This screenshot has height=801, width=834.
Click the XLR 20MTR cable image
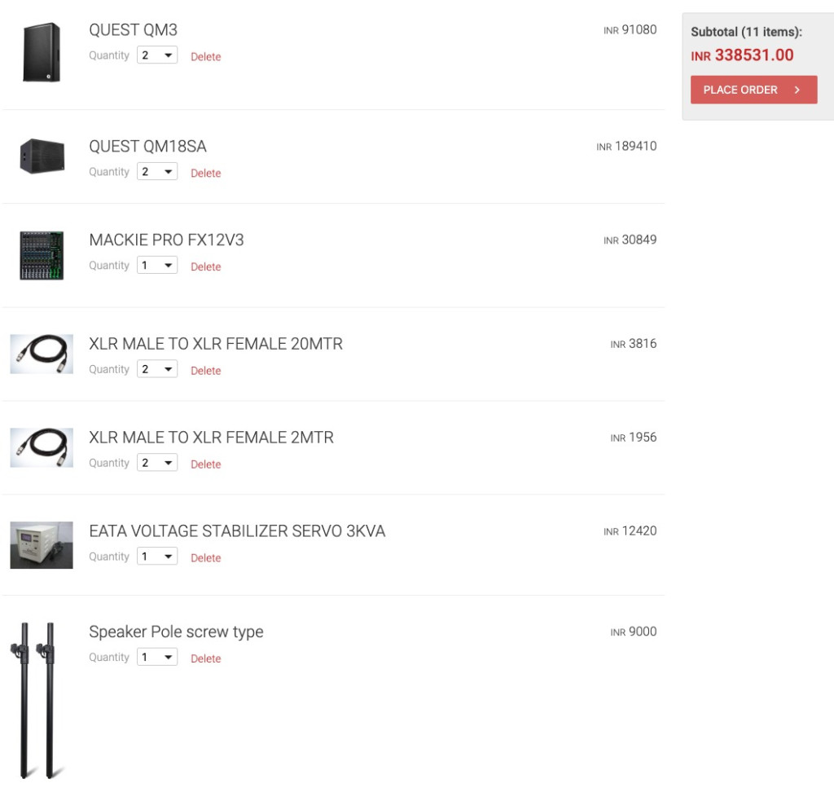[x=42, y=354]
